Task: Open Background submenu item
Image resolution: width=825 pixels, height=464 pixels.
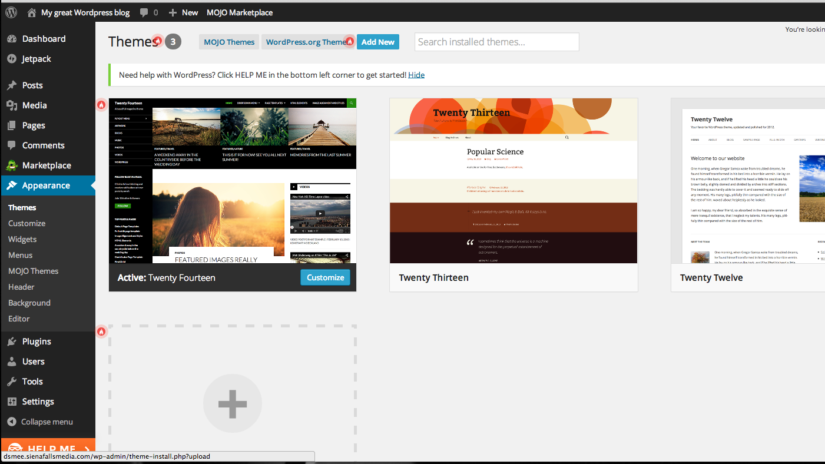Action: click(29, 303)
